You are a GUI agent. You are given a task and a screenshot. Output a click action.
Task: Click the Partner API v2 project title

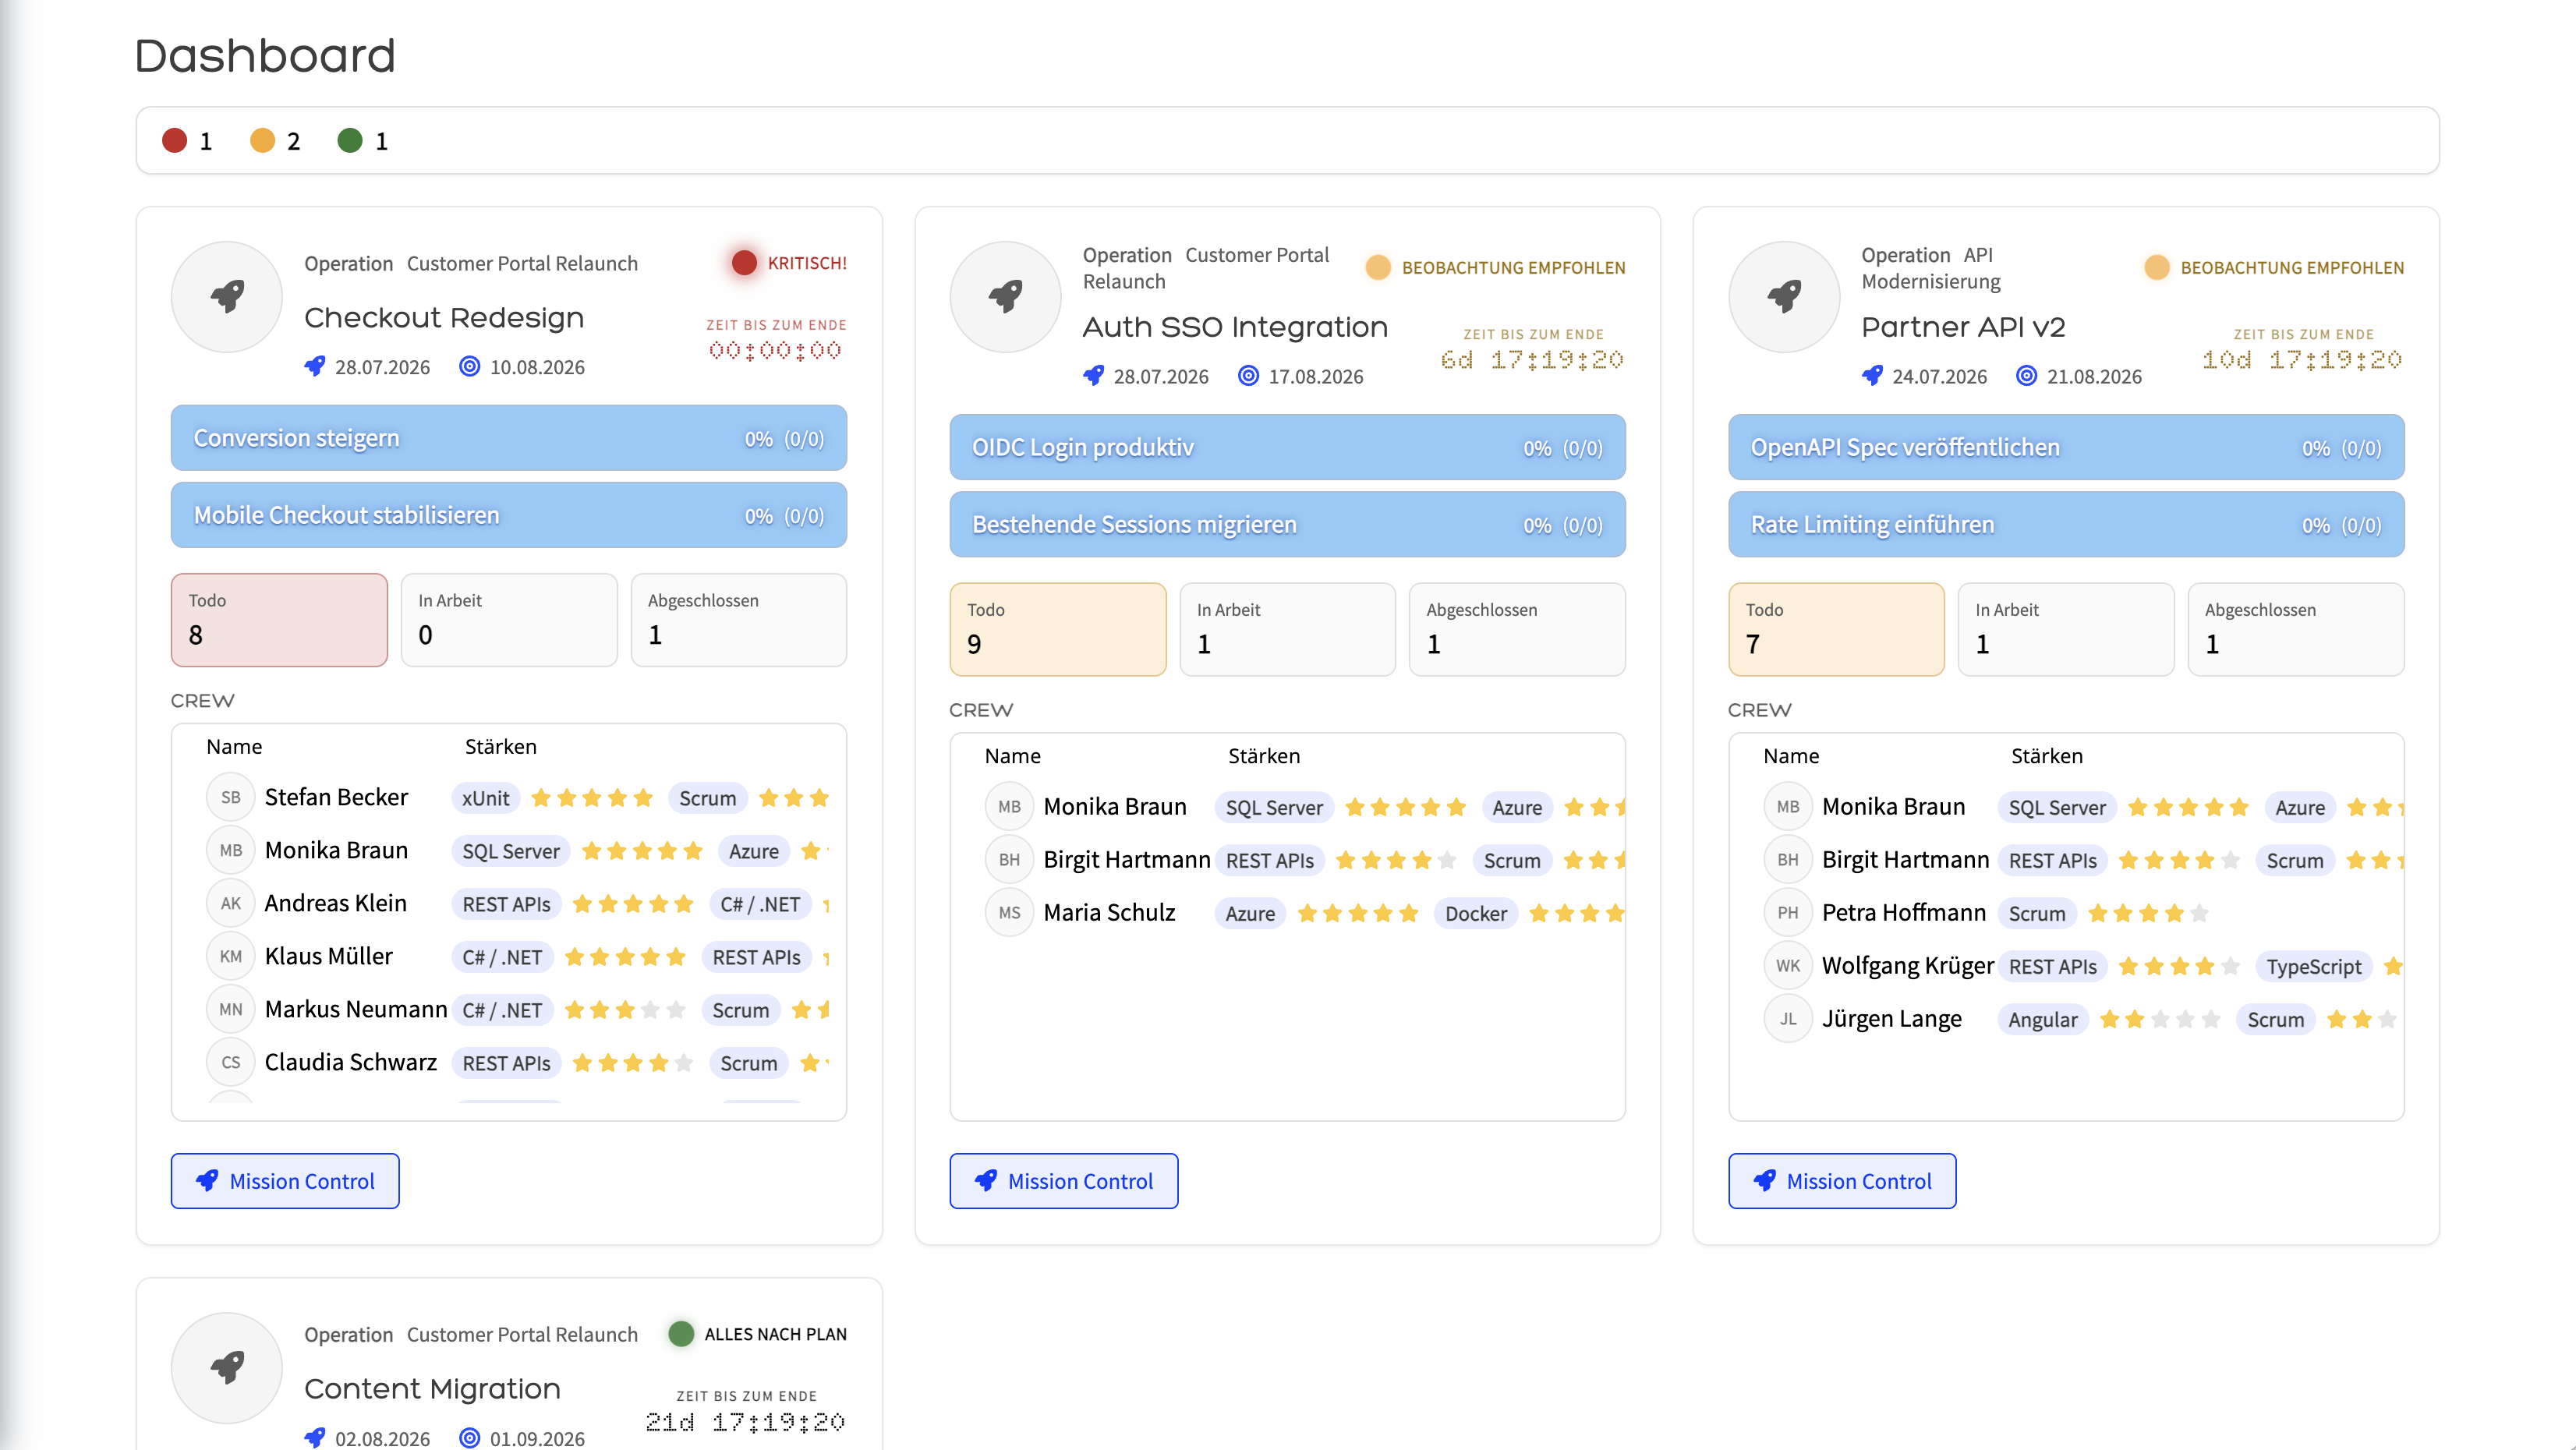point(1963,327)
